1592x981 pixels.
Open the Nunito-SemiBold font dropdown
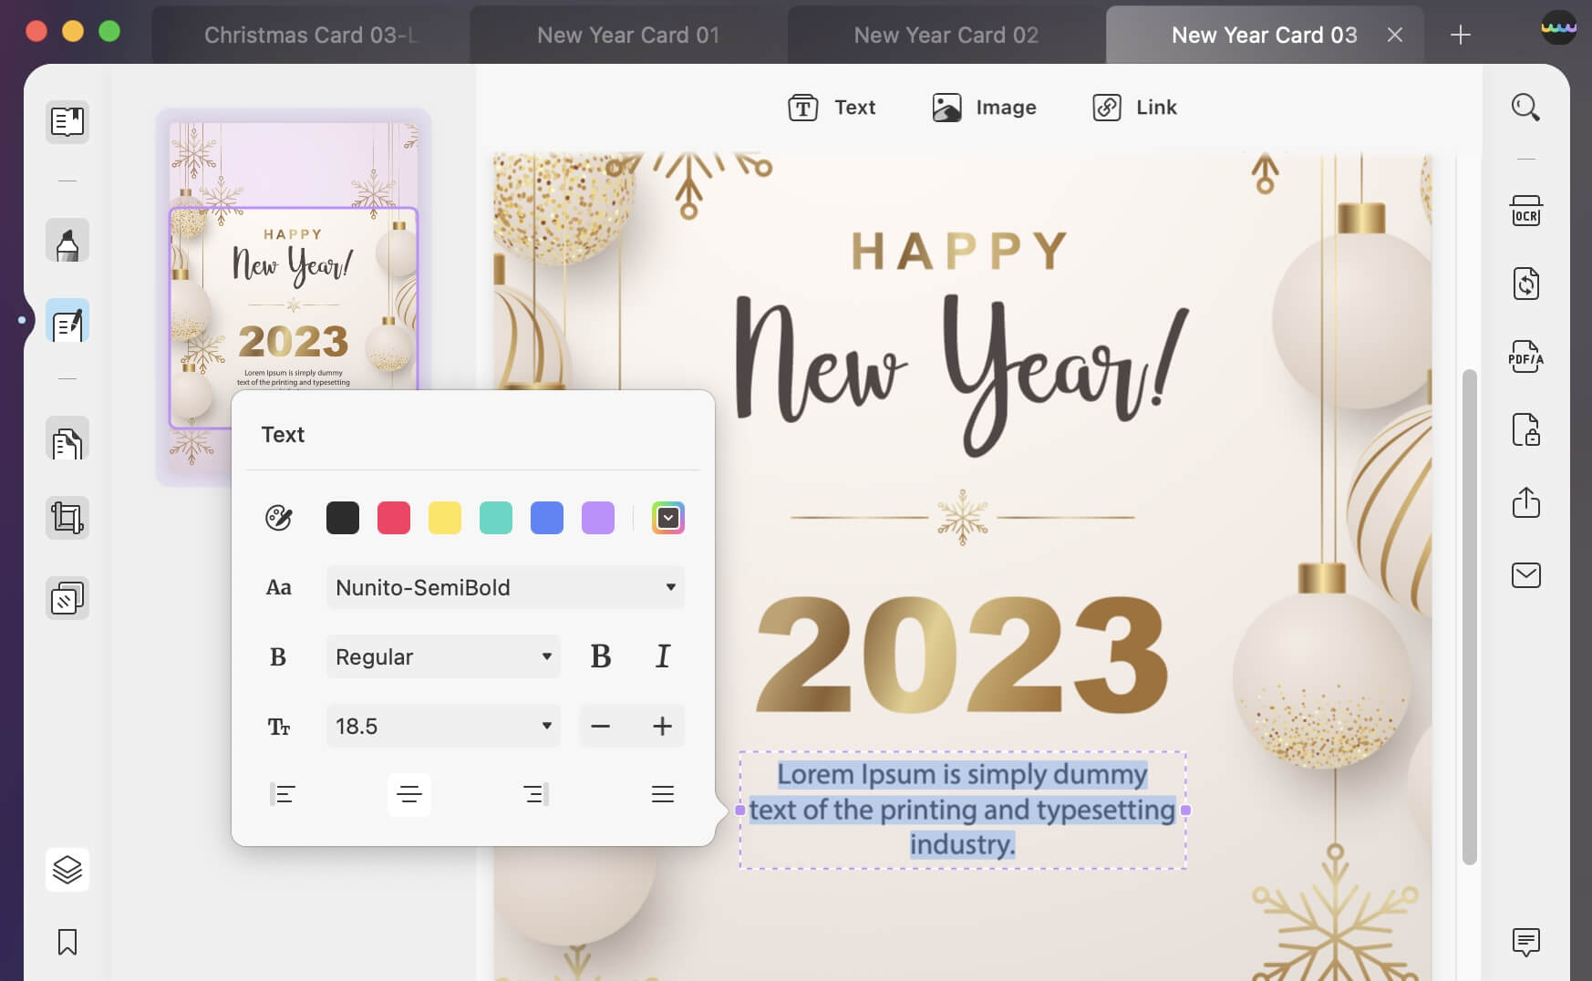(x=505, y=587)
